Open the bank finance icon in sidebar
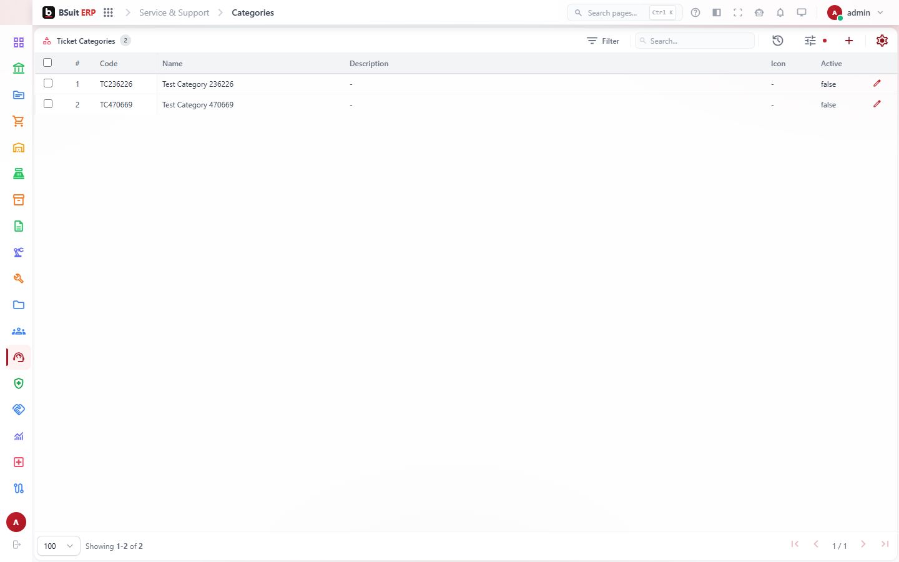 [19, 68]
